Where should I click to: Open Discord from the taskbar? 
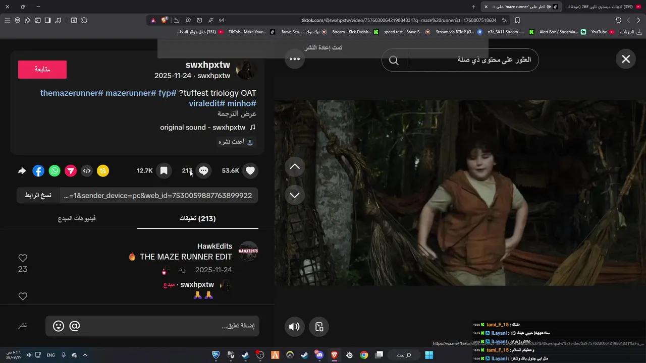pyautogui.click(x=319, y=355)
